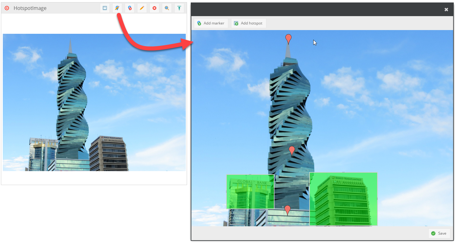Select the green hotspot over Banco Trasatlantico
Viewport: 455px width, 243px height.
click(343, 199)
